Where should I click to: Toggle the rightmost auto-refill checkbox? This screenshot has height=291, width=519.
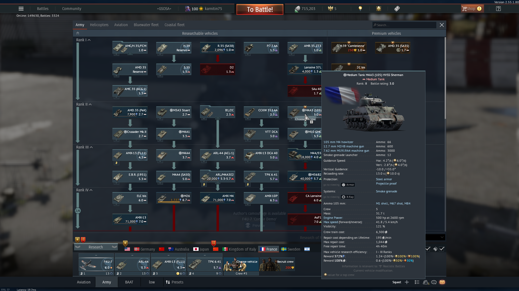pos(442,249)
